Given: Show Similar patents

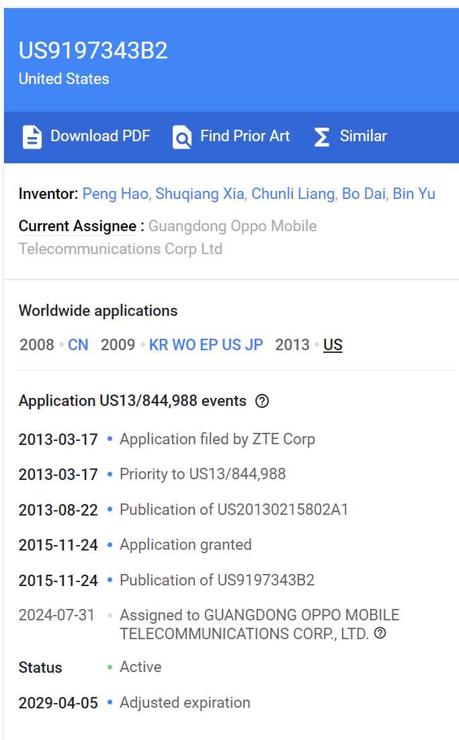Looking at the screenshot, I should coord(351,136).
